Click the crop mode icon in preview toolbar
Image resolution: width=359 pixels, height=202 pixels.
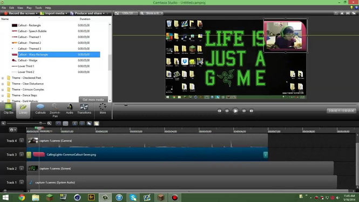336,14
